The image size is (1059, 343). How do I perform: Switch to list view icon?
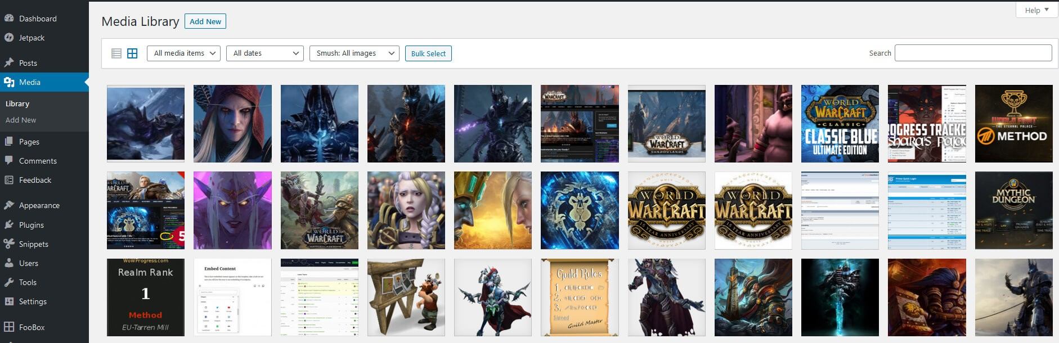point(116,53)
